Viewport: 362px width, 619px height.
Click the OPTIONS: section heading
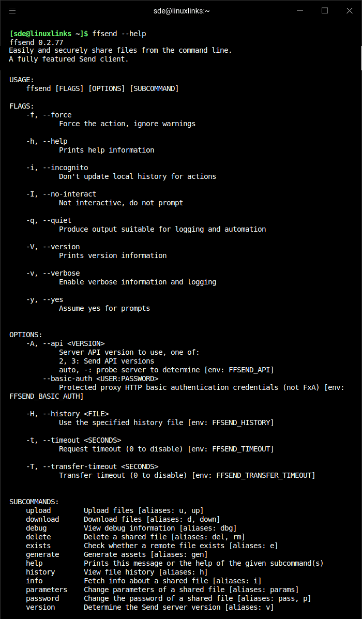tap(26, 335)
